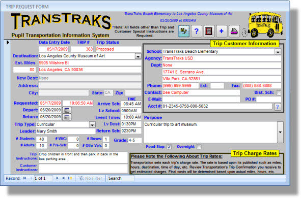The height and width of the screenshot is (198, 301).
Task: Click the Search field in record bar
Action: [x=121, y=178]
